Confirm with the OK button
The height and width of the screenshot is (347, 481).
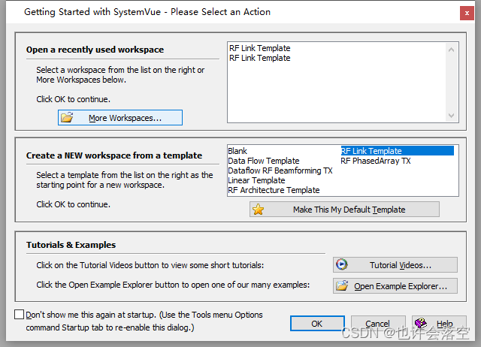pos(317,324)
